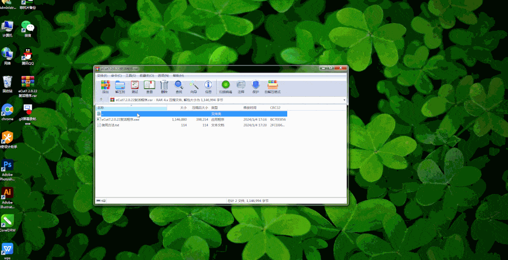Select the Chrome desktop shortcut
This screenshot has height=260, width=508.
click(7, 112)
